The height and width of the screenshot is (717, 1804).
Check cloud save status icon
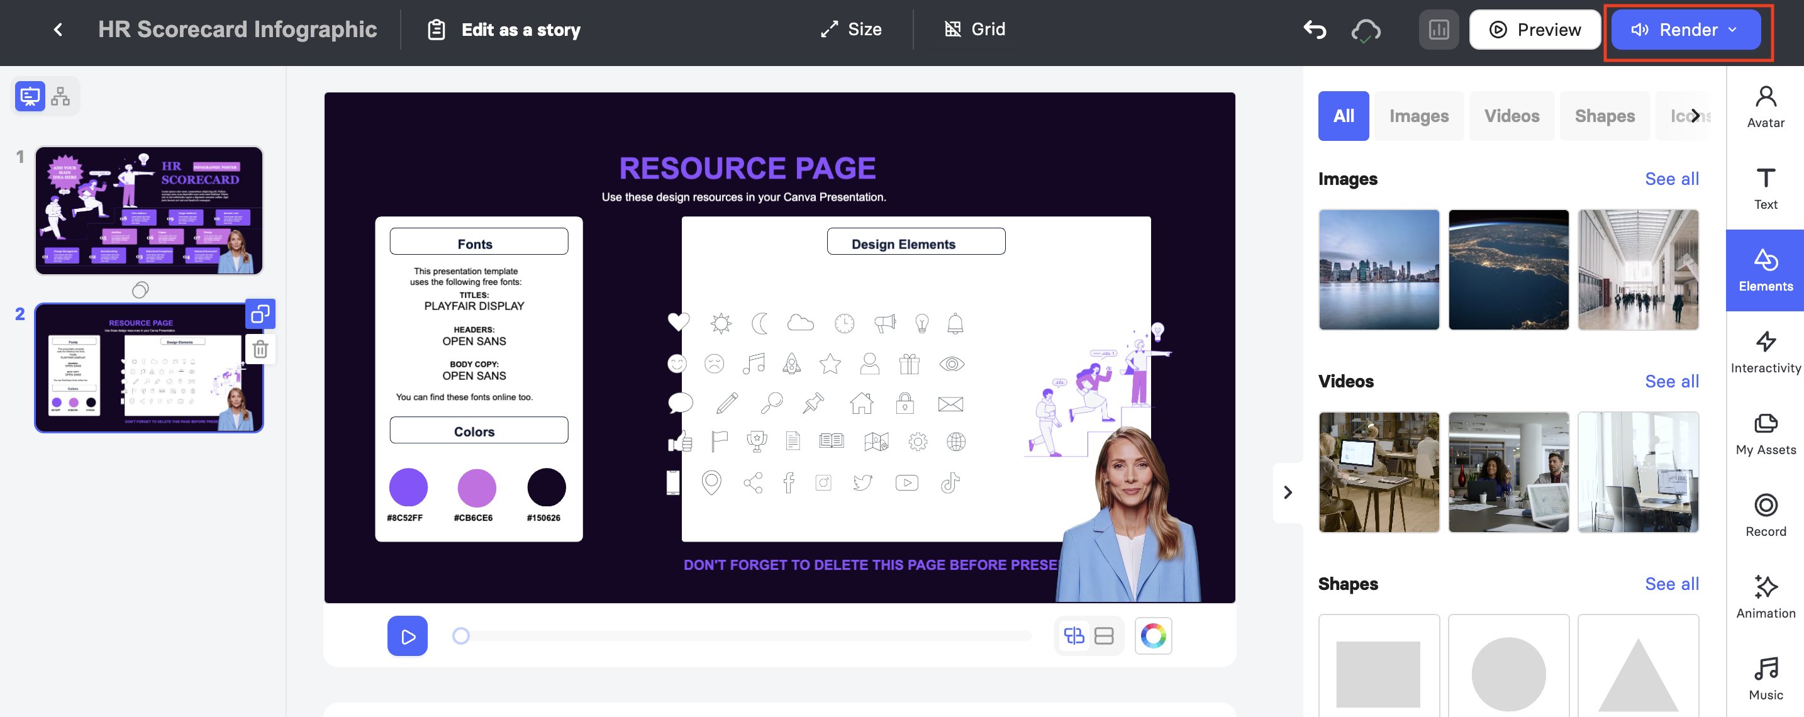tap(1365, 30)
